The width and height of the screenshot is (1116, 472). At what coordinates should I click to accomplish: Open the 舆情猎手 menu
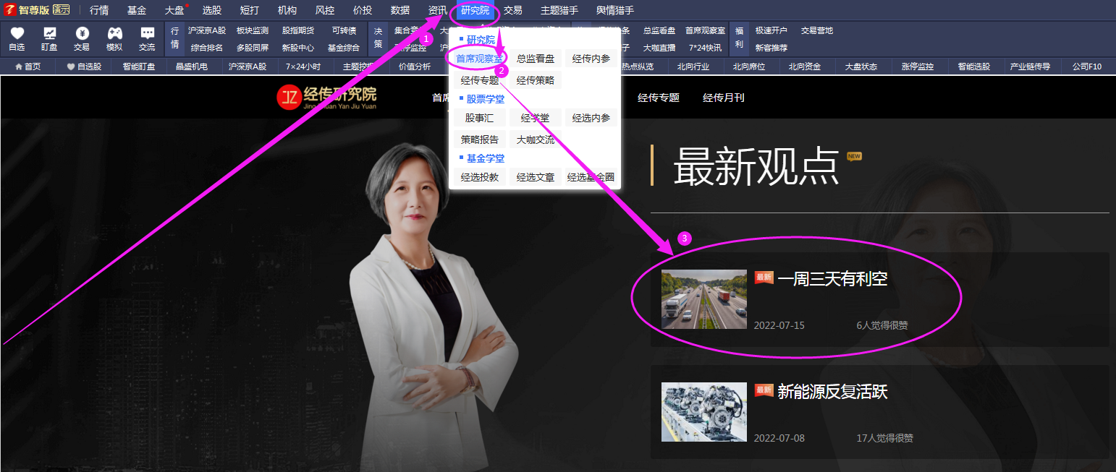coord(615,10)
